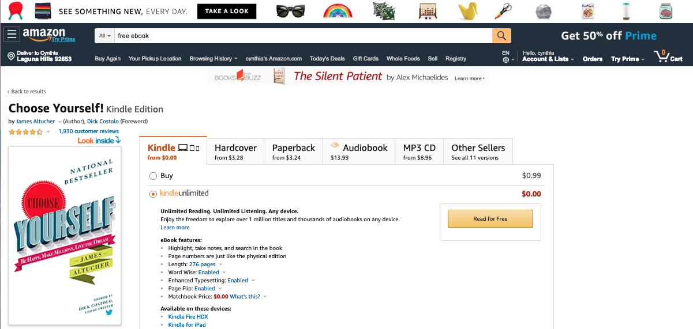Open the hamburger navigation menu

[x=12, y=35]
